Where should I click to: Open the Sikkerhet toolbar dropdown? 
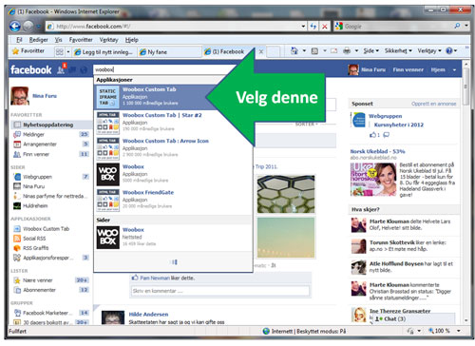click(x=398, y=50)
